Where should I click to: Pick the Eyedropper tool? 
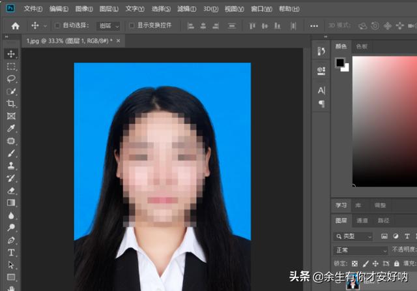click(11, 129)
